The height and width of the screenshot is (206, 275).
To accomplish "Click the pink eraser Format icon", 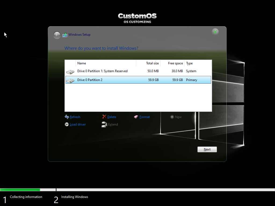I will [x=136, y=117].
